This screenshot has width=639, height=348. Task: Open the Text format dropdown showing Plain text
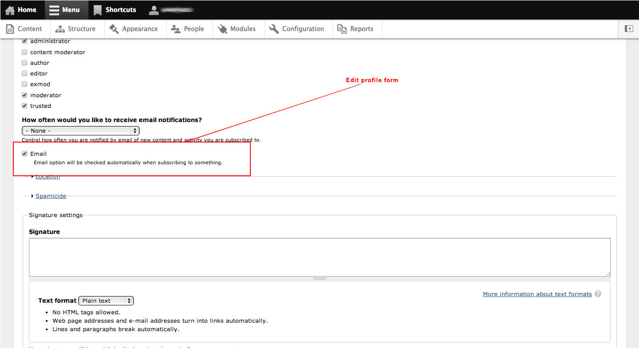106,301
